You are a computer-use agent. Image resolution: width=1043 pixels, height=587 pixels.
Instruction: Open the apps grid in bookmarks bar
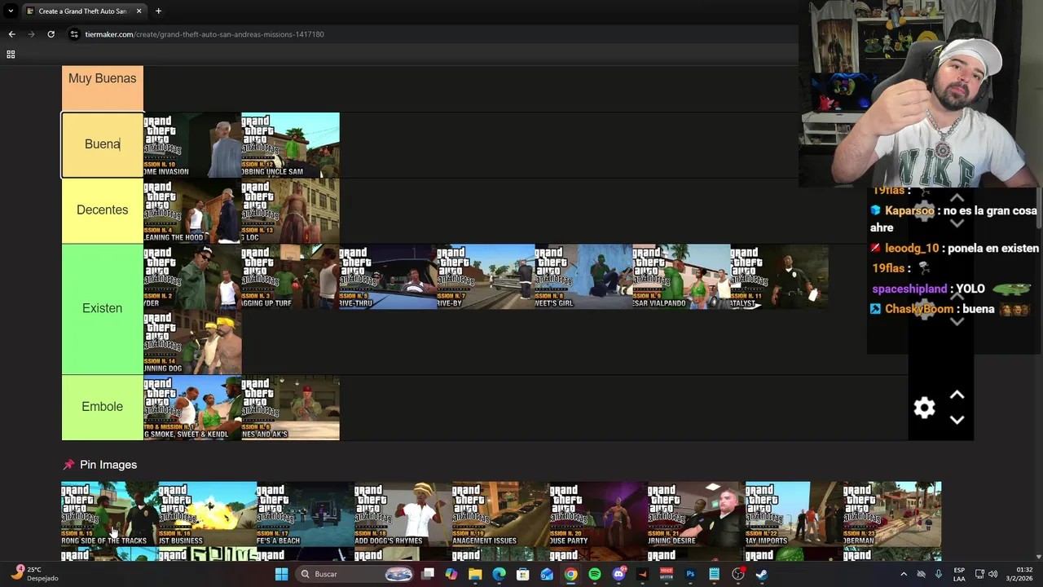coord(11,55)
